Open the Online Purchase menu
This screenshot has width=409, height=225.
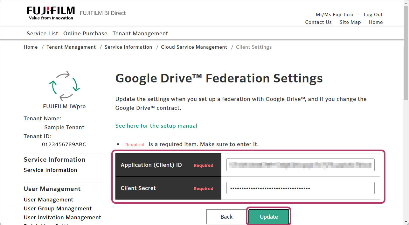pyautogui.click(x=85, y=33)
